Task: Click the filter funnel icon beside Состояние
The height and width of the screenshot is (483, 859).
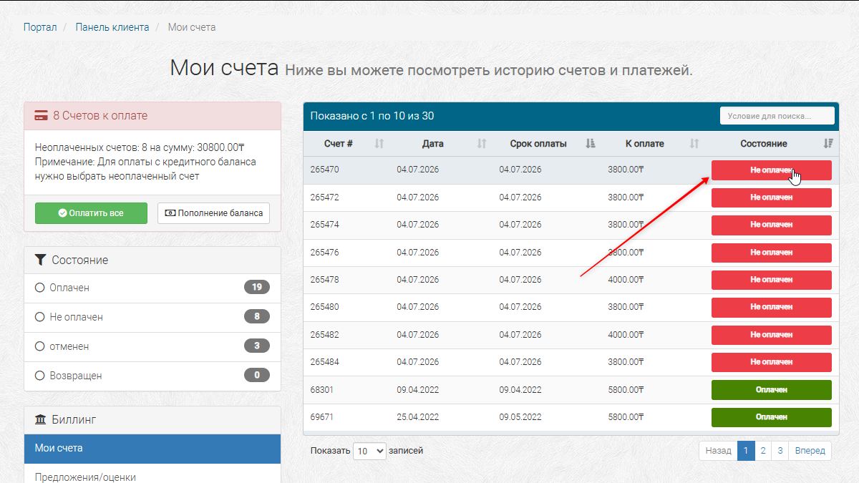Action: click(41, 260)
